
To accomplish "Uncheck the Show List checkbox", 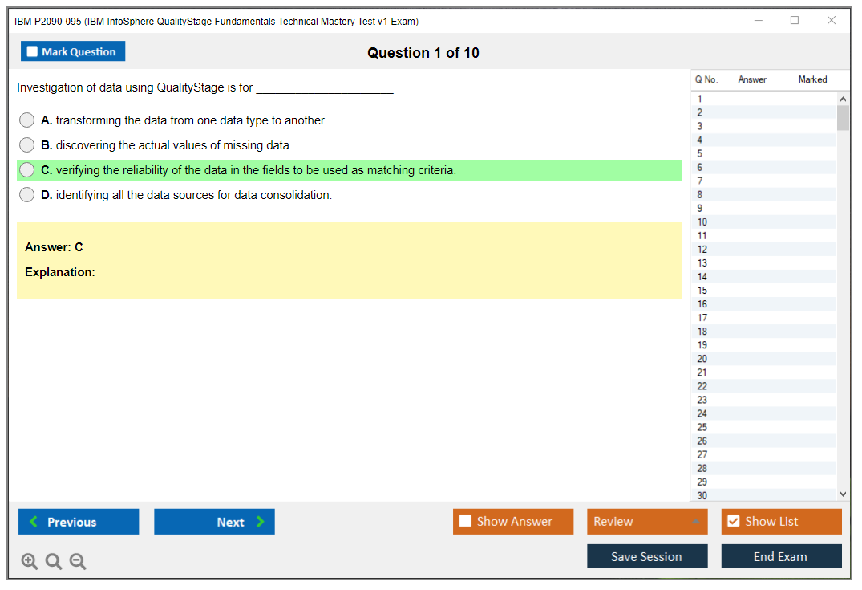I will [x=733, y=522].
